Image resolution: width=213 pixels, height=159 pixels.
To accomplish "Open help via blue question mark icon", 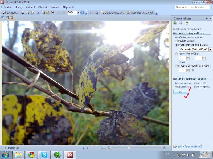I will [x=82, y=12].
